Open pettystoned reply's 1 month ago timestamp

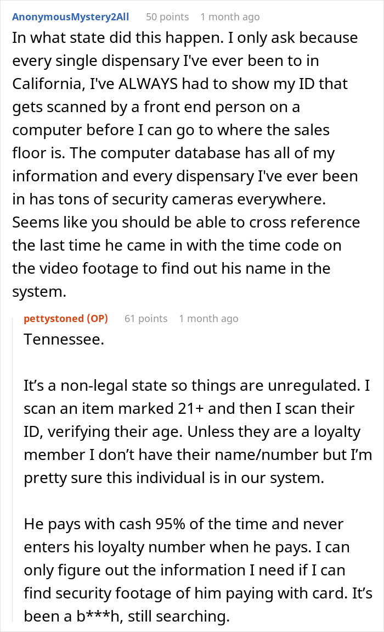(208, 318)
